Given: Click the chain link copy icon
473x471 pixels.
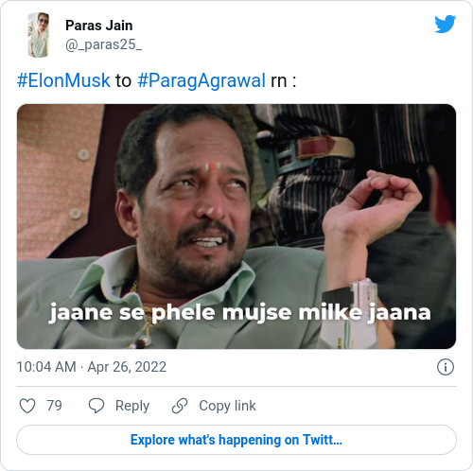Looking at the screenshot, I should click(x=180, y=406).
